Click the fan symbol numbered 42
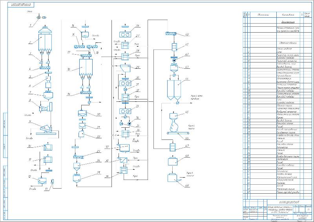This screenshot has height=222, width=314. [x=174, y=60]
